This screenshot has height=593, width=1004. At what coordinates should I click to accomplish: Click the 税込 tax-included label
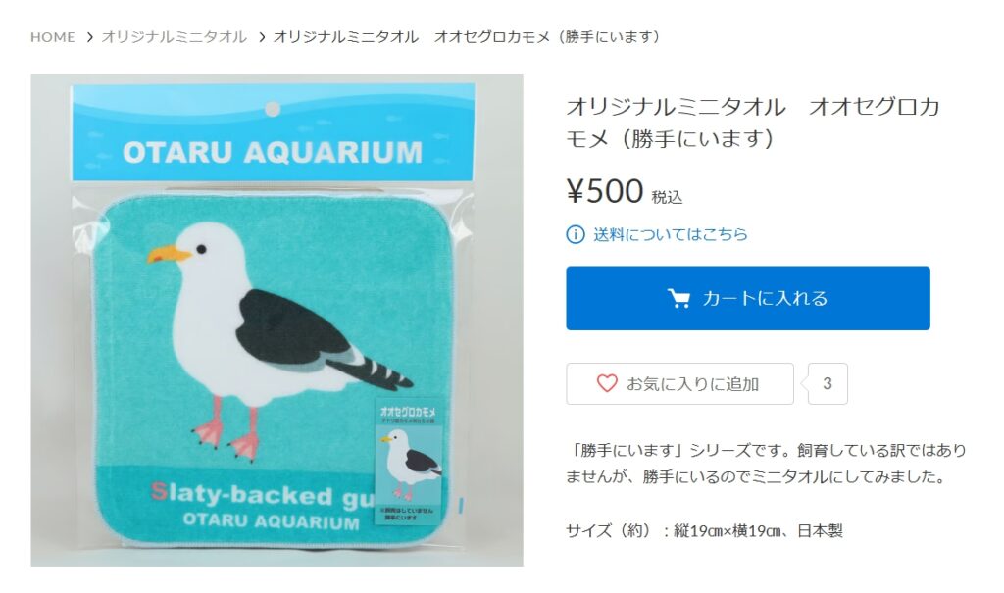(x=667, y=197)
